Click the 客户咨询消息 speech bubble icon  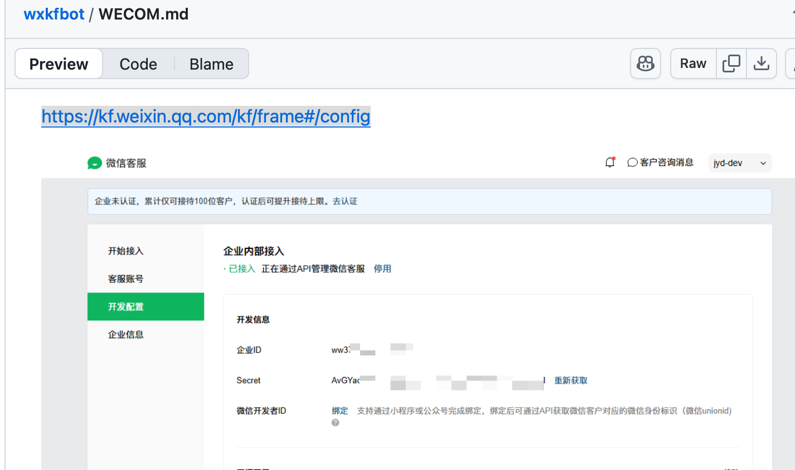point(632,163)
